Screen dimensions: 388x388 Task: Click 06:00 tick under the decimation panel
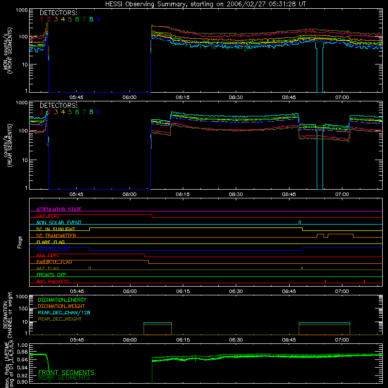pyautogui.click(x=130, y=340)
